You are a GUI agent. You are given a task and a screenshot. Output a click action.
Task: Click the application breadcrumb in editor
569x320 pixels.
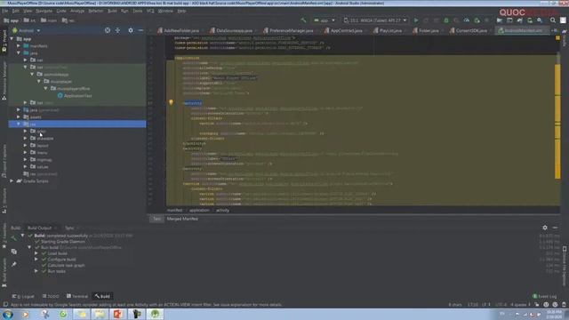point(199,210)
